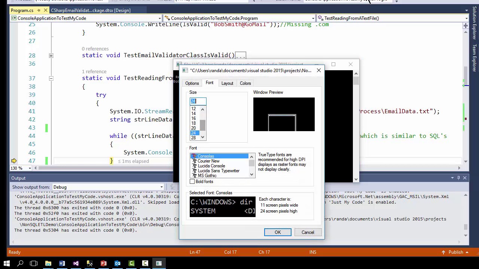
Task: Choose Consolas in the font list
Action: click(x=219, y=156)
